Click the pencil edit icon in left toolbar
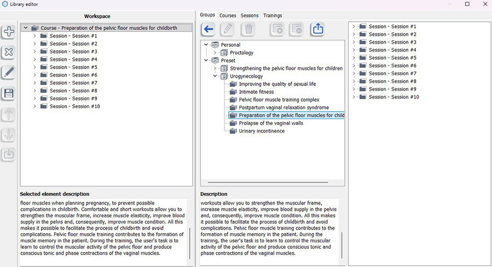 tap(9, 73)
